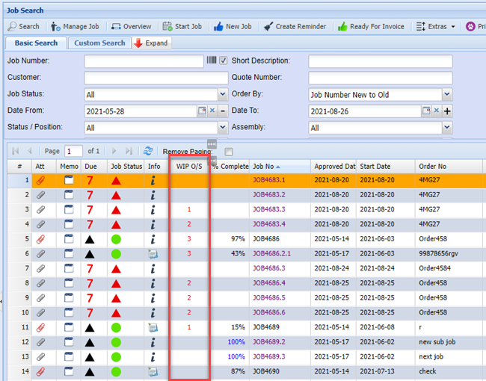Open Manage Job from the toolbar

(x=74, y=26)
